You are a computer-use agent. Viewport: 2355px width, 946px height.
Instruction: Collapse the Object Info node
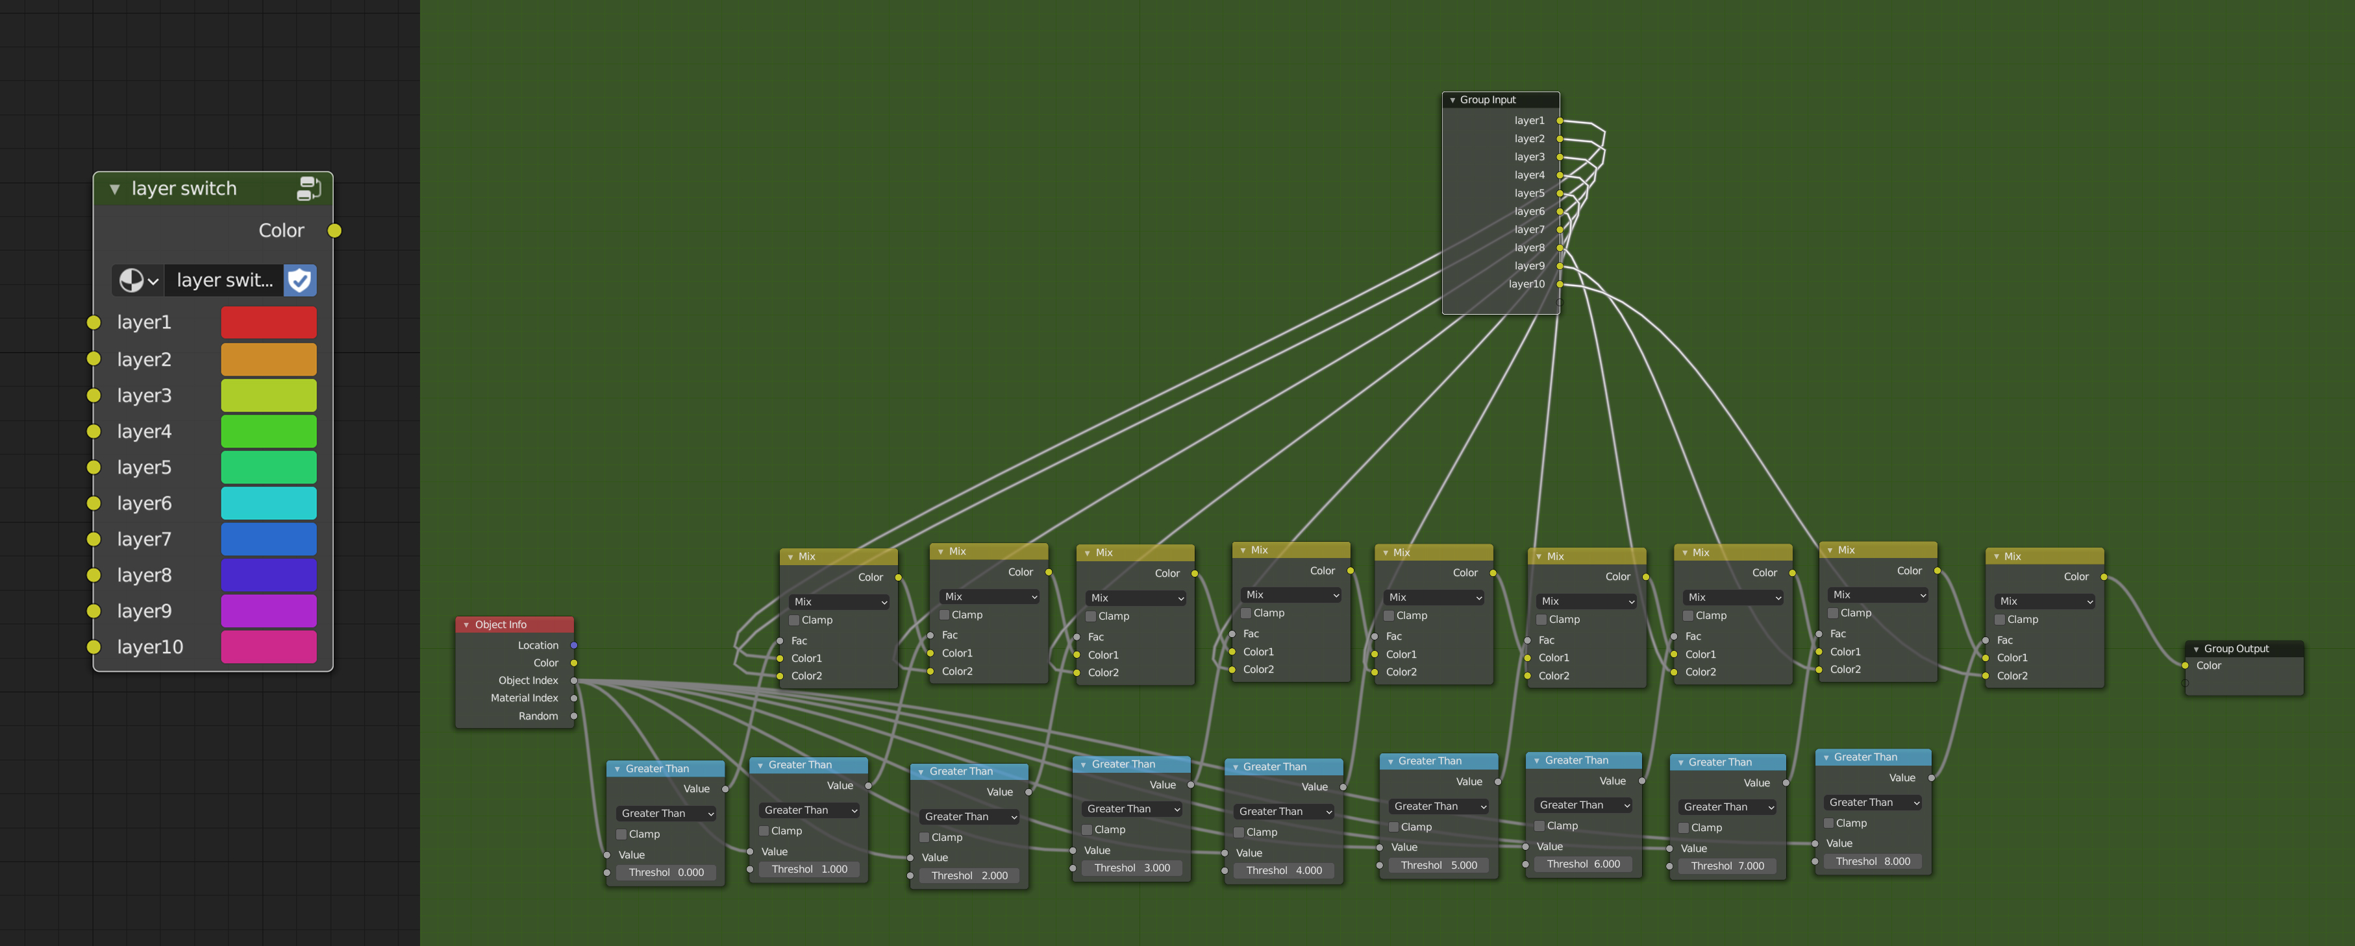pyautogui.click(x=466, y=625)
